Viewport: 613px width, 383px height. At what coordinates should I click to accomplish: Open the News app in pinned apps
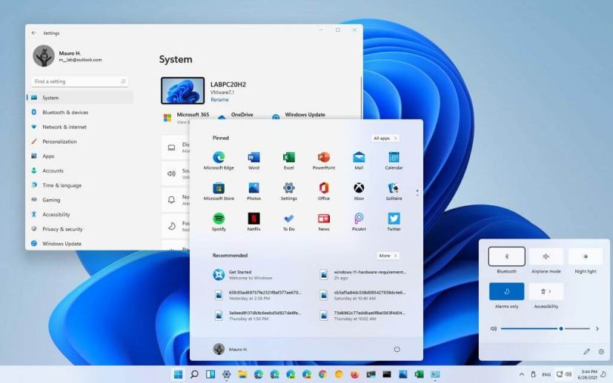point(324,222)
